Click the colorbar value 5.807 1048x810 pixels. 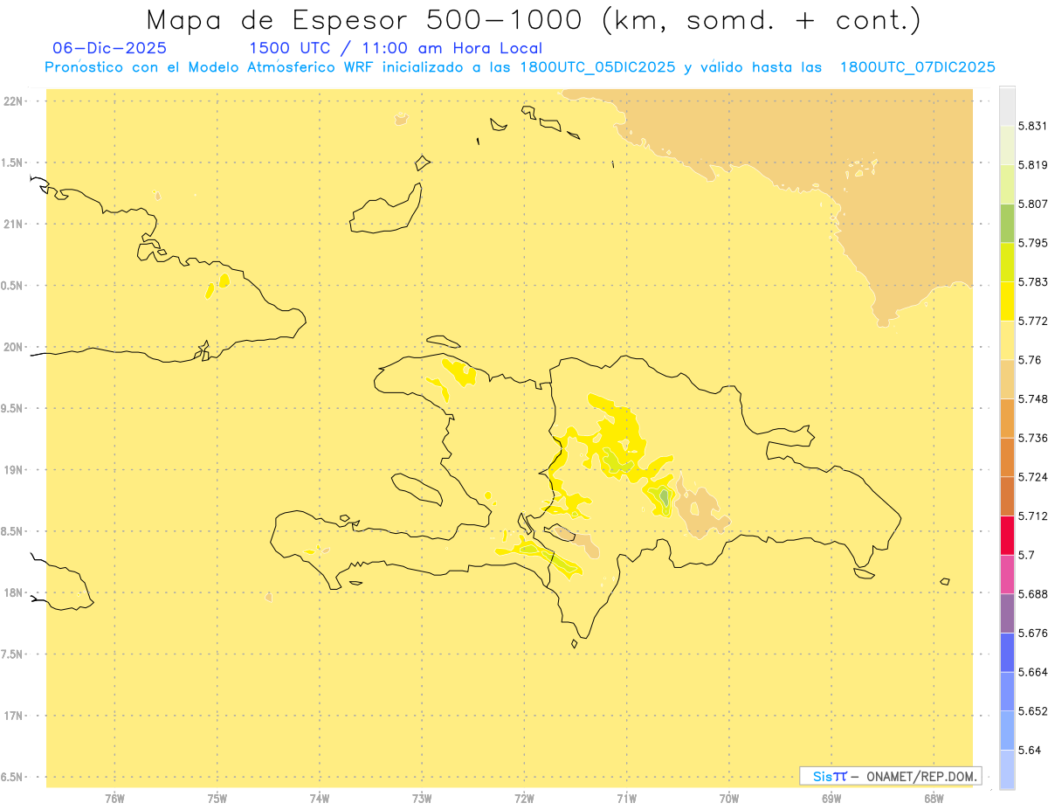pyautogui.click(x=1033, y=204)
